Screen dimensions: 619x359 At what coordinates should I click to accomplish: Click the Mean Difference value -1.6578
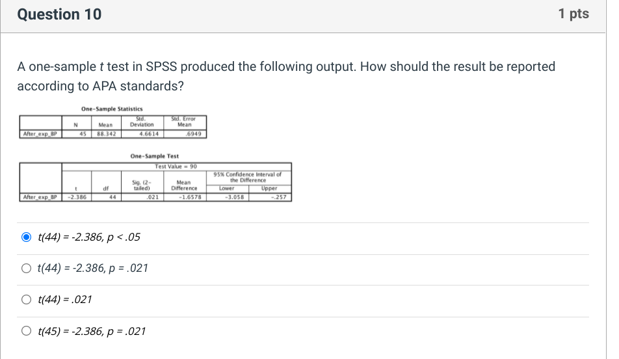[185, 197]
